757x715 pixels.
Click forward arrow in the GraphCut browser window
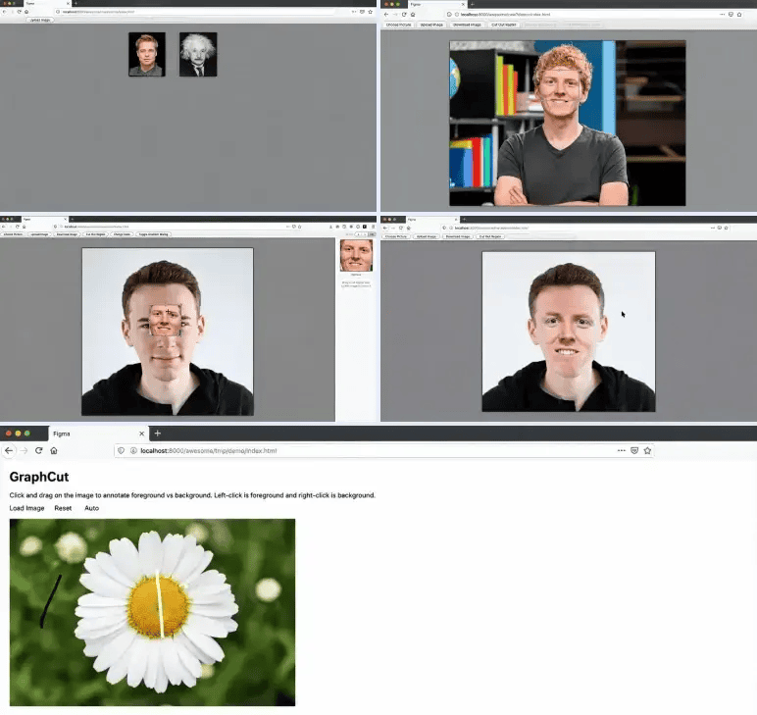click(25, 450)
